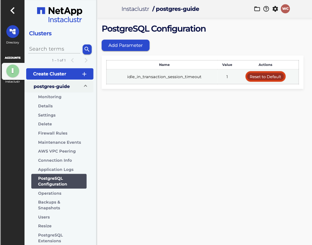Collapse the postgres-guide cluster menu
Viewport: 312px width, 245px height.
pyautogui.click(x=85, y=86)
